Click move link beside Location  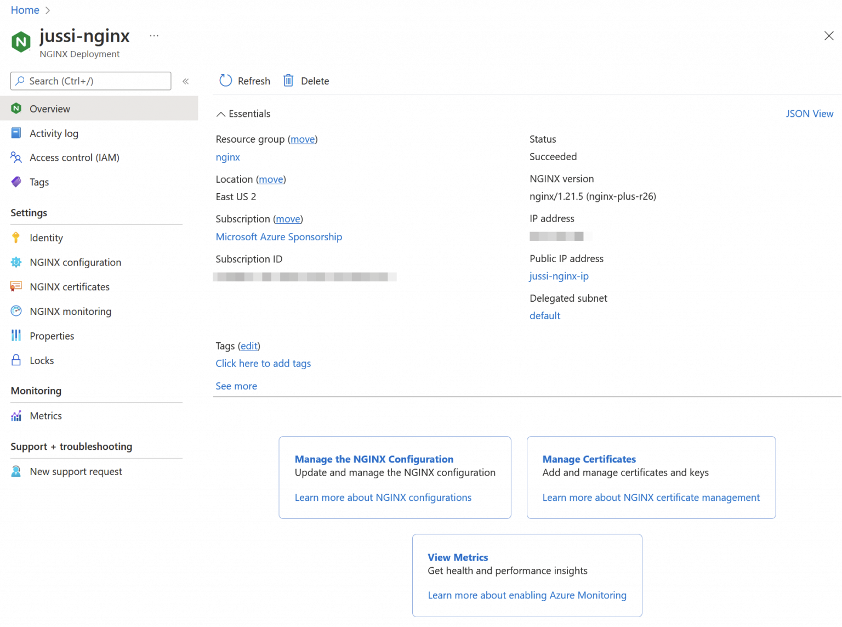271,179
